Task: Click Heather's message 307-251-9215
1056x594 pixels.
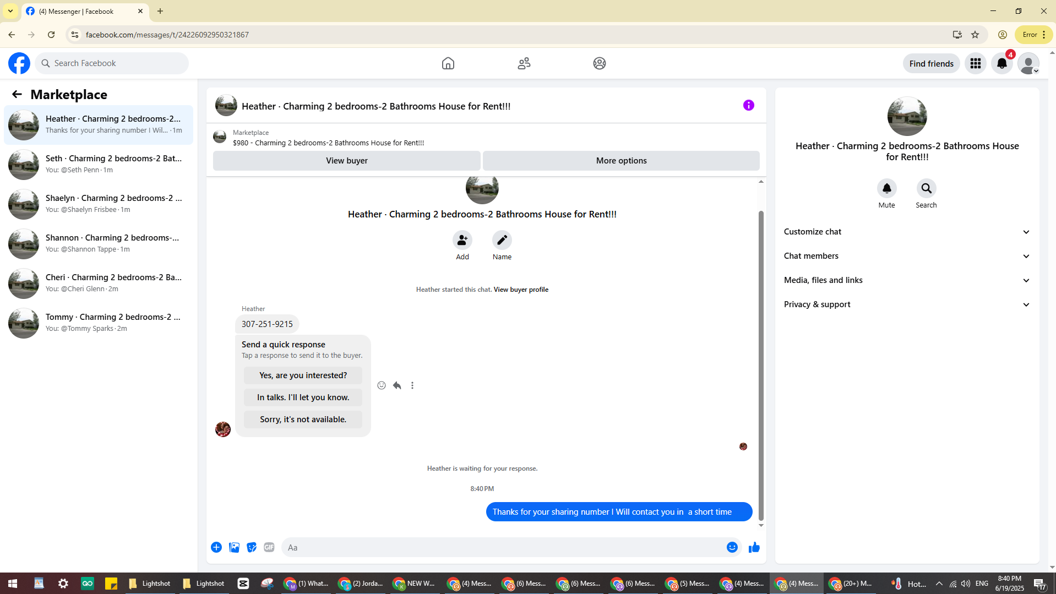Action: coord(267,324)
